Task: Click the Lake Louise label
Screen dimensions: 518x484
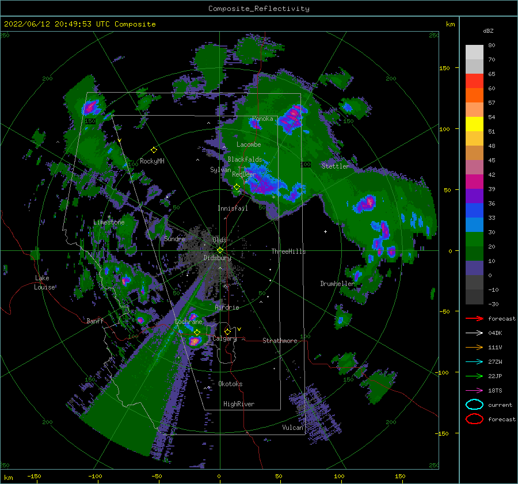Action: pyautogui.click(x=44, y=283)
